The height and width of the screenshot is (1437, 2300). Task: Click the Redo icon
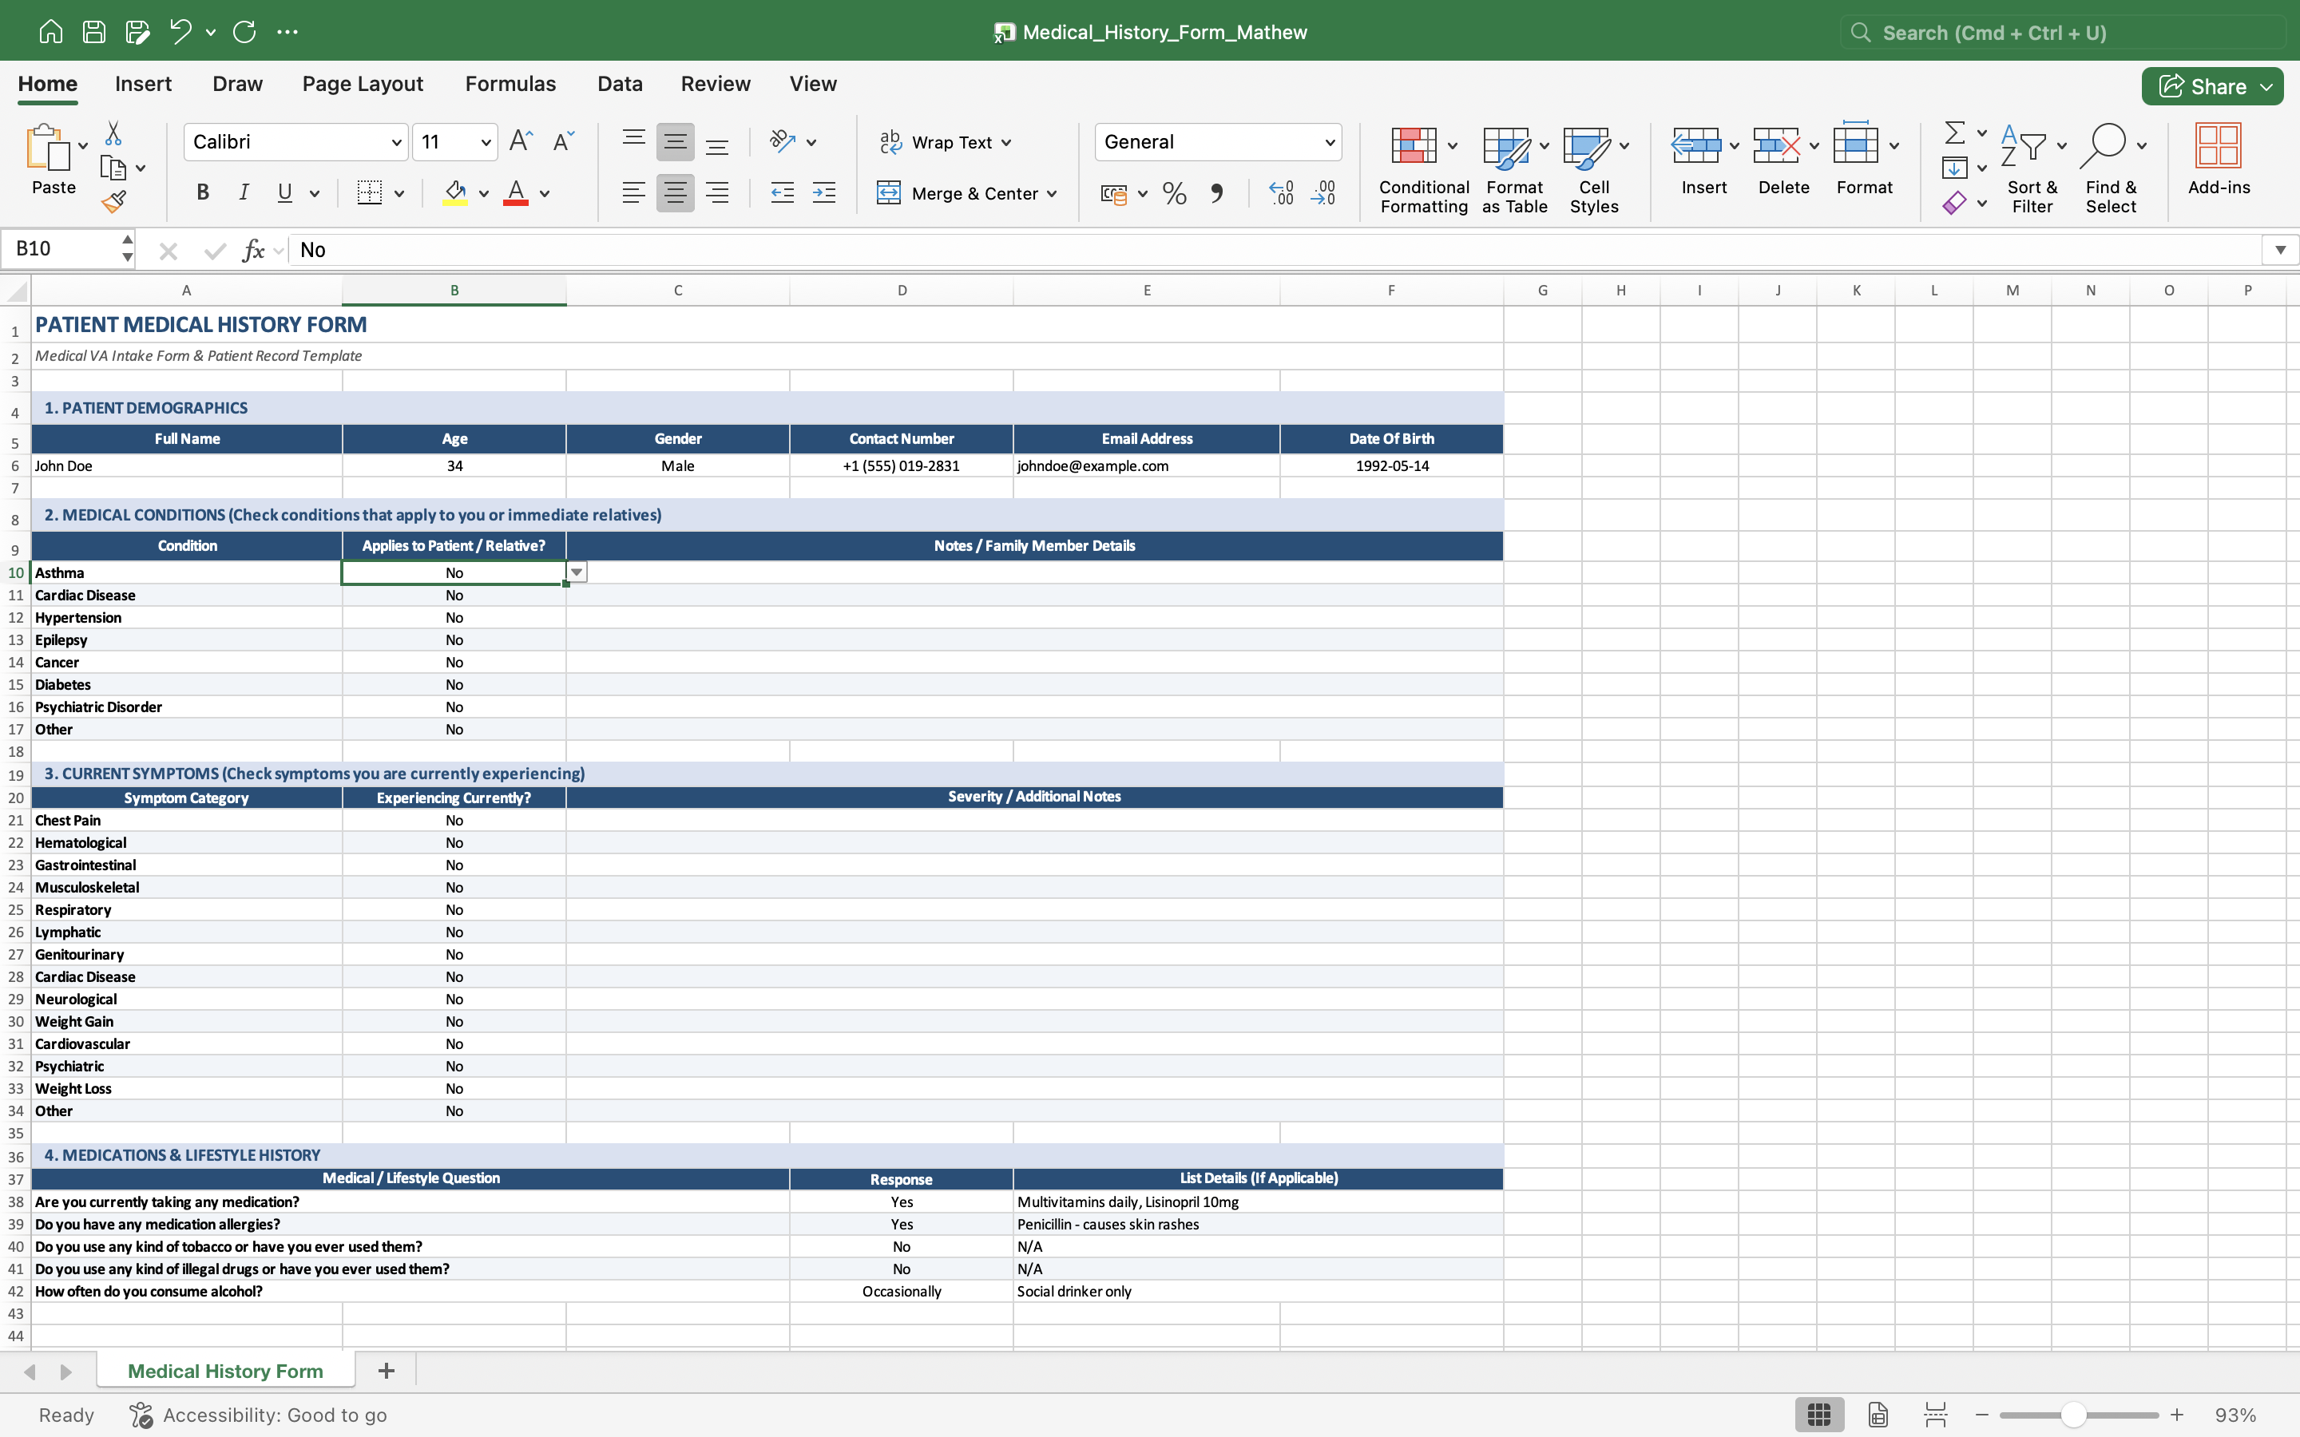[x=244, y=31]
